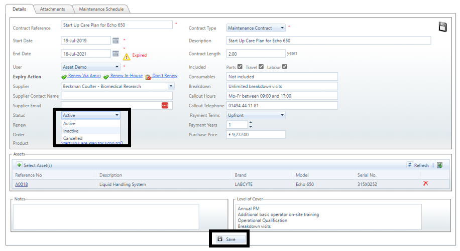Choose Cancelled in the Status list
The height and width of the screenshot is (251, 460).
click(x=91, y=138)
